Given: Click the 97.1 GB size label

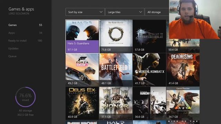Looking at the screenshot, I should pyautogui.click(x=72, y=50).
